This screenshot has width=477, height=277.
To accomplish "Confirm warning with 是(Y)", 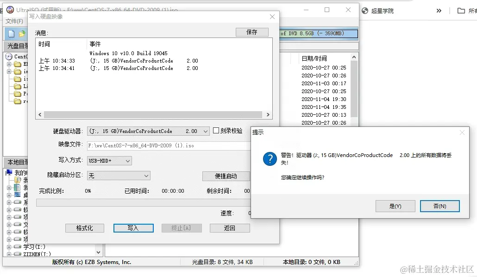I will point(395,206).
